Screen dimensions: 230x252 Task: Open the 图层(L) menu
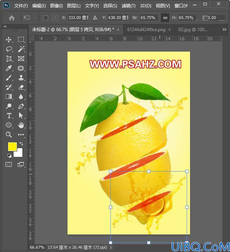pos(74,6)
